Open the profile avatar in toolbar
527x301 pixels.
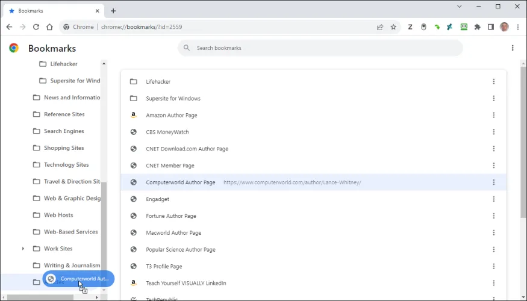point(504,27)
